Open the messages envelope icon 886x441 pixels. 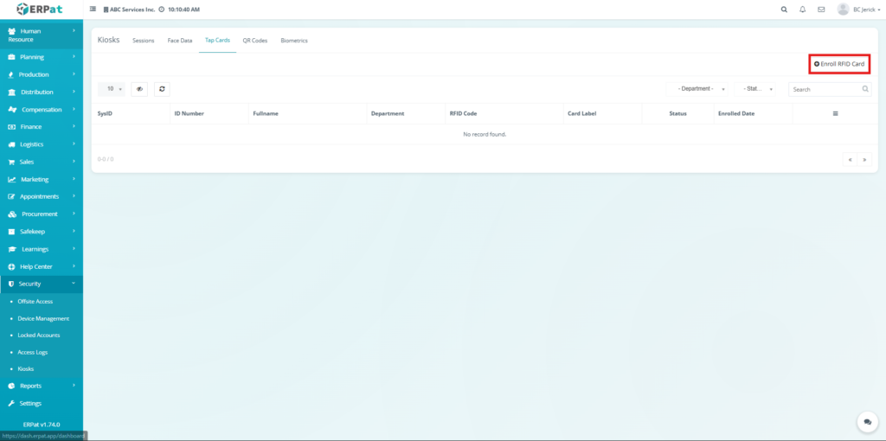tap(821, 10)
